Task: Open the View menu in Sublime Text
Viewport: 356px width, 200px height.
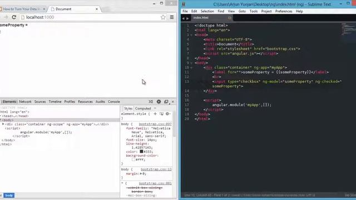Action: click(231, 11)
